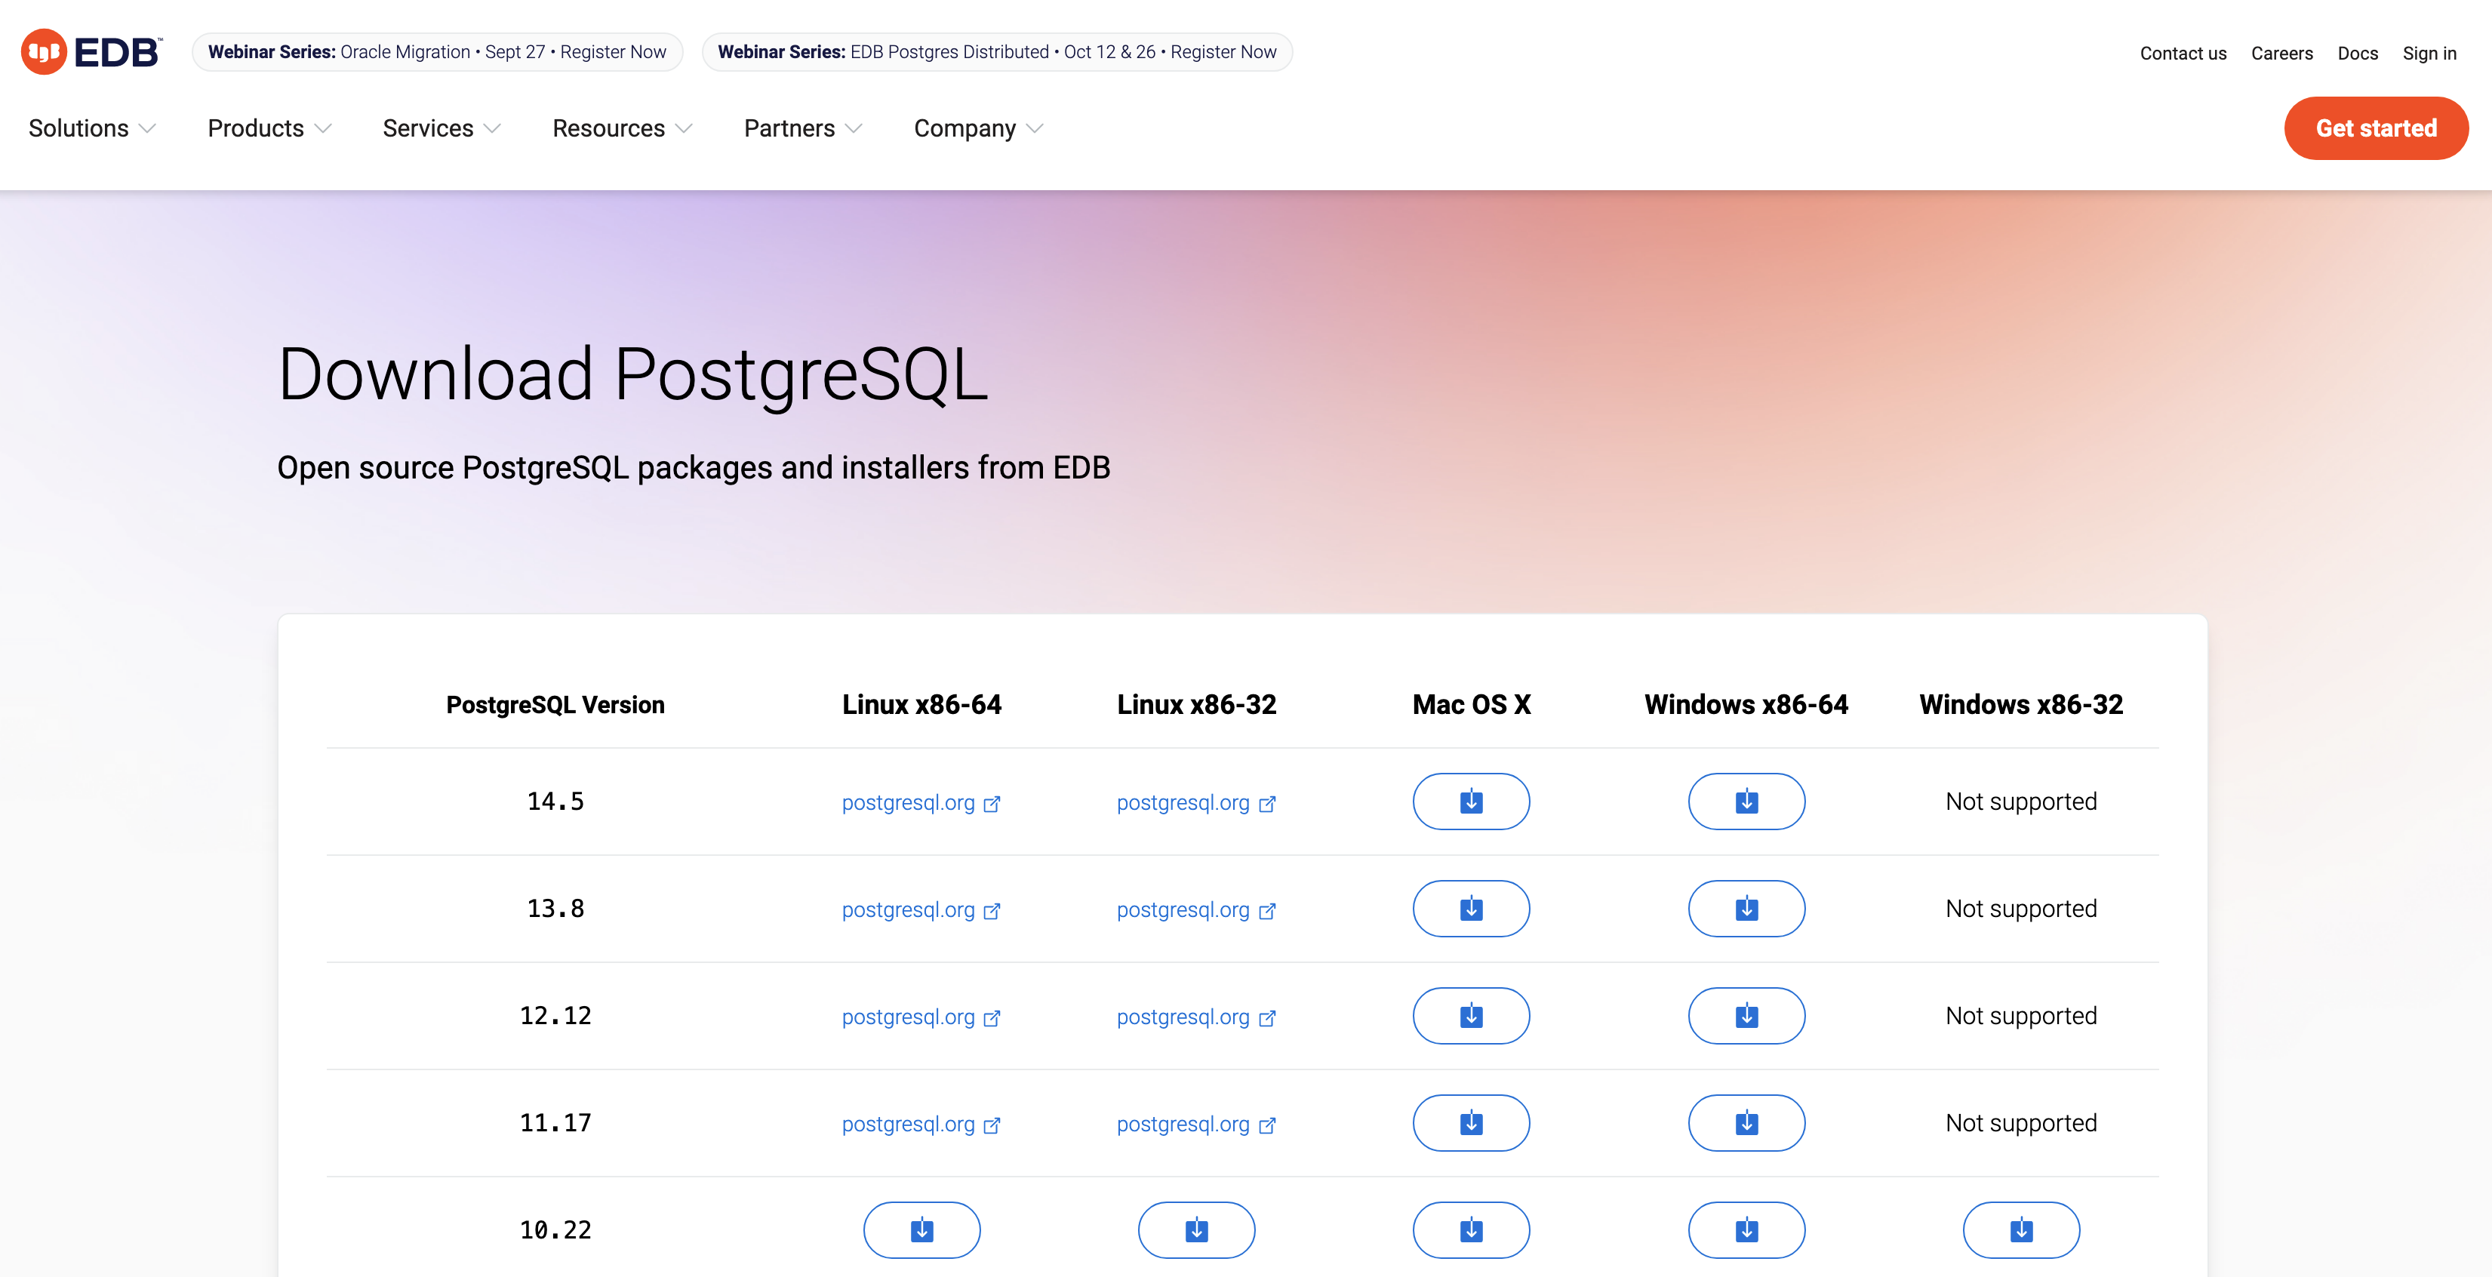The height and width of the screenshot is (1277, 2492).
Task: Expand the Partners menu
Action: coord(803,128)
